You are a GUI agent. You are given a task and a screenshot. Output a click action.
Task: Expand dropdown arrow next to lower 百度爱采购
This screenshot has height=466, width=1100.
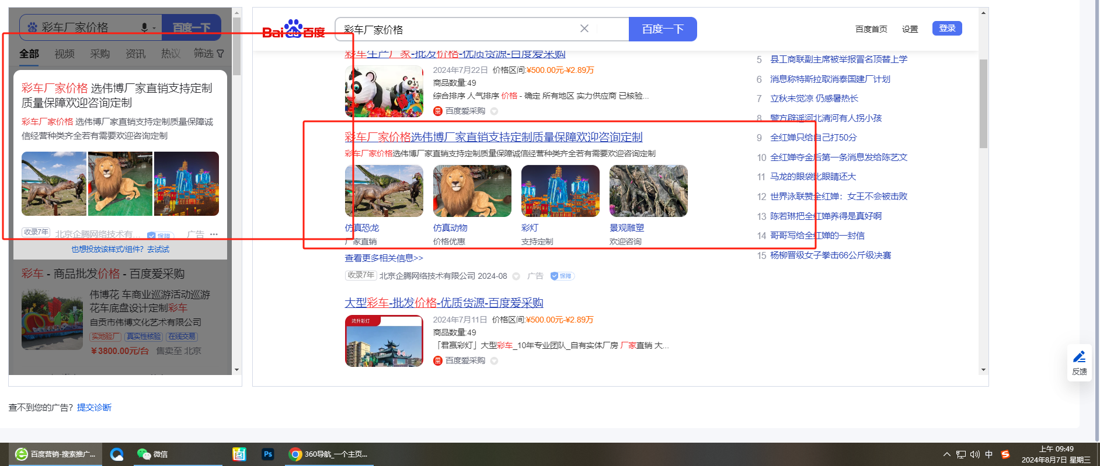pos(494,361)
